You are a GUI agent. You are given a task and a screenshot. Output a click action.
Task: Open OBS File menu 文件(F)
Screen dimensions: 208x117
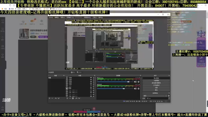point(51,17)
